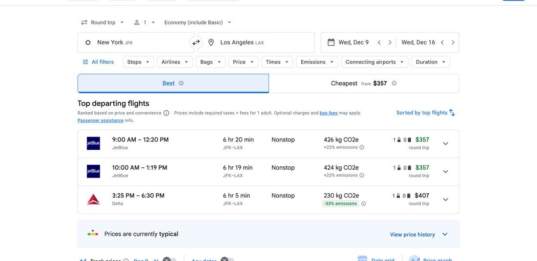Image resolution: width=537 pixels, height=261 pixels.
Task: Click 'Prices are currently typical' text
Action: (x=141, y=234)
